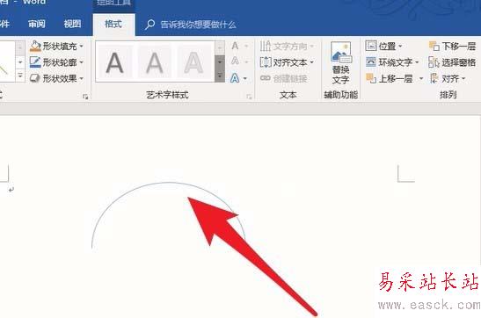Move the shape styles gallery down one row
Viewport: 481px width, 318px height.
[x=20, y=62]
